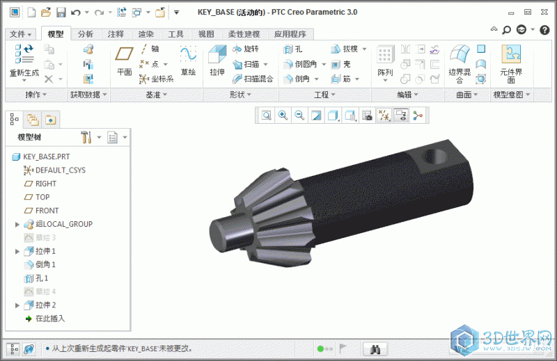Screen dimensions: 557x361
Task: Create a 坐标系 coordinate system
Action: click(x=156, y=79)
